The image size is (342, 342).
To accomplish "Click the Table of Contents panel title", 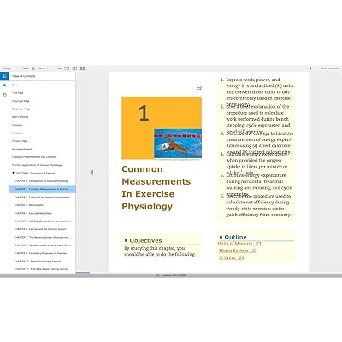I will click(x=24, y=76).
